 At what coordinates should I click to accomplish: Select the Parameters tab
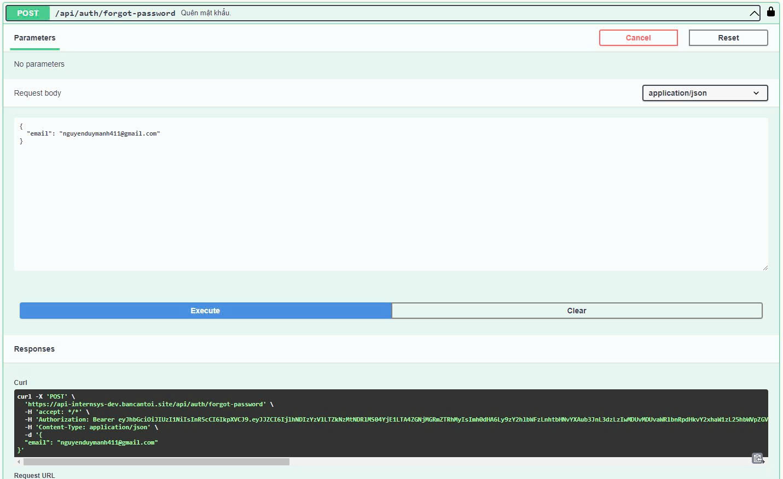[34, 38]
